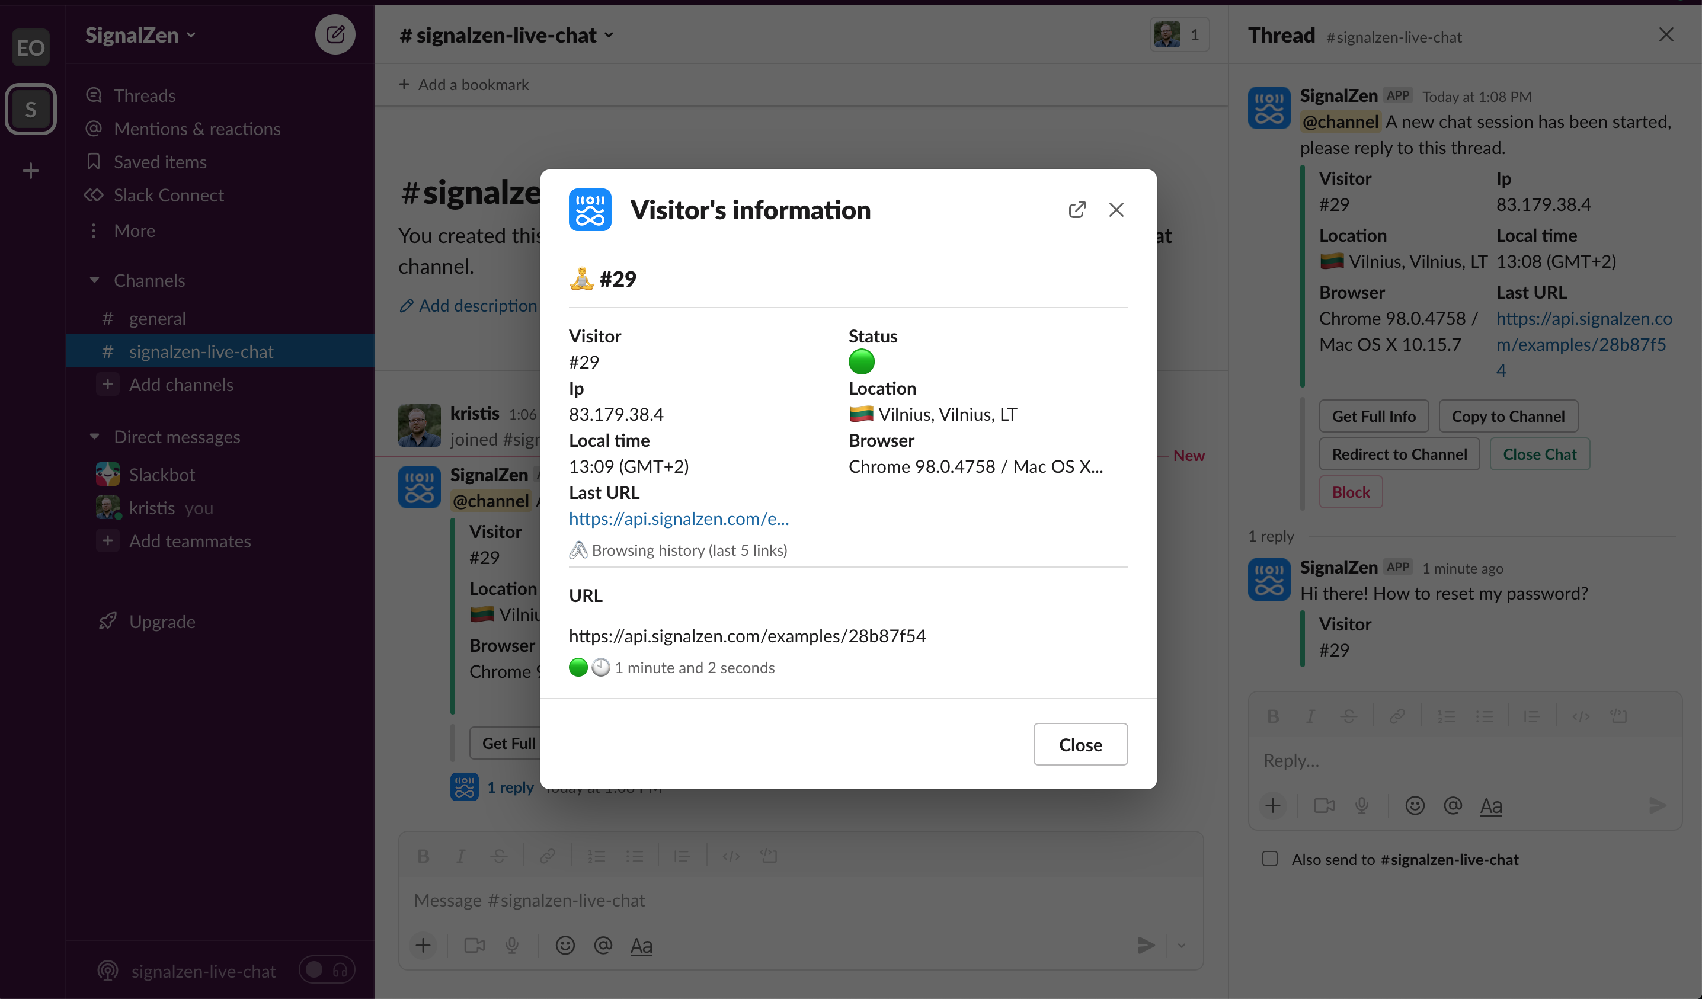Image resolution: width=1702 pixels, height=999 pixels.
Task: Enable Also send to #signalzen-live-chat
Action: point(1271,859)
